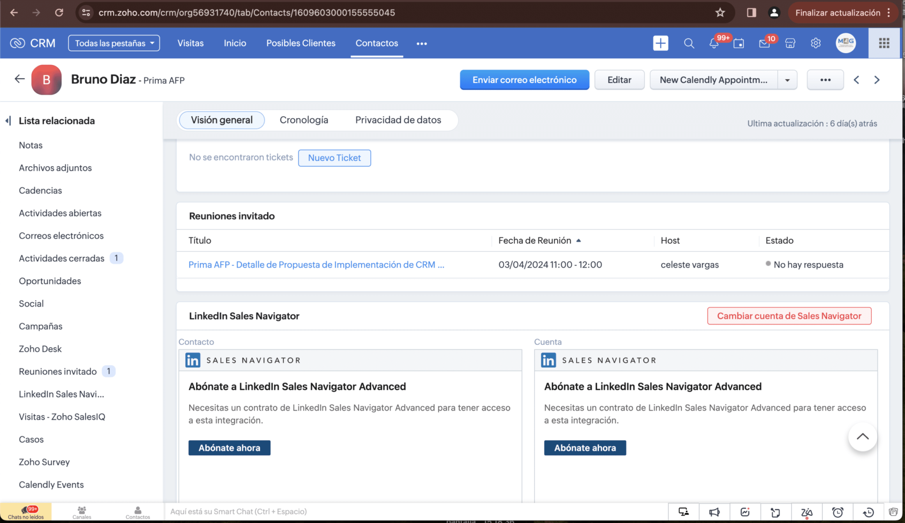Open the calendar icon in header

pyautogui.click(x=738, y=43)
